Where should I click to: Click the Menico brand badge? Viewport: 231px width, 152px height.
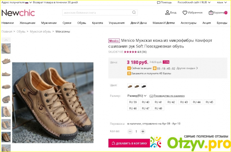click(x=114, y=41)
